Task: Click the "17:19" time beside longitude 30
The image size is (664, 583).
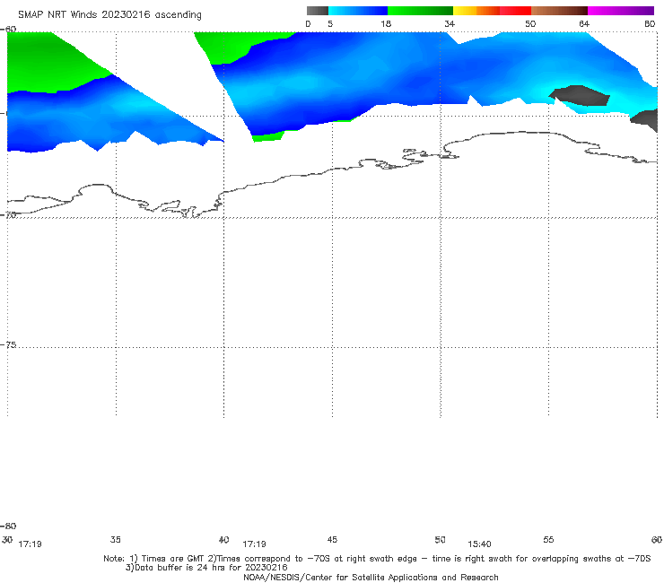Action: coord(31,544)
